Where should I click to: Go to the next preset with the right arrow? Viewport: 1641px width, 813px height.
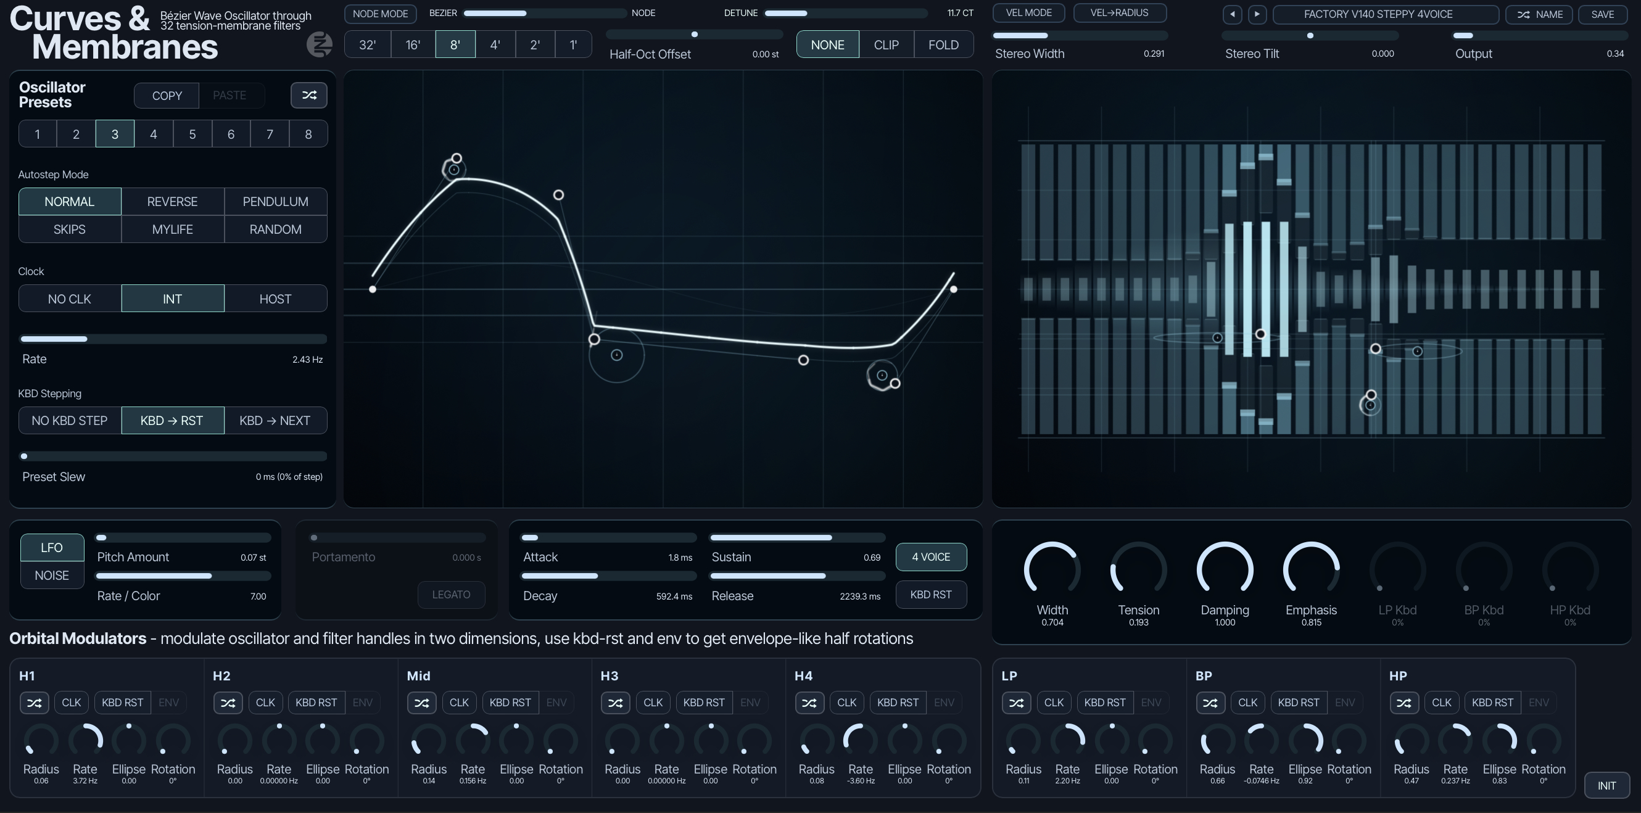point(1257,14)
